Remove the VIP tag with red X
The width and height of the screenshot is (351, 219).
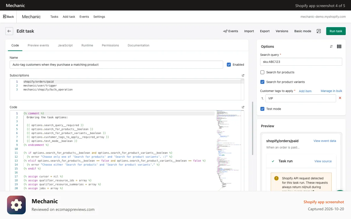pos(340,98)
